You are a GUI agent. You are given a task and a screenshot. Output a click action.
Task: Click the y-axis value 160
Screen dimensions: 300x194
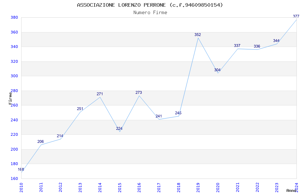click(x=14, y=178)
